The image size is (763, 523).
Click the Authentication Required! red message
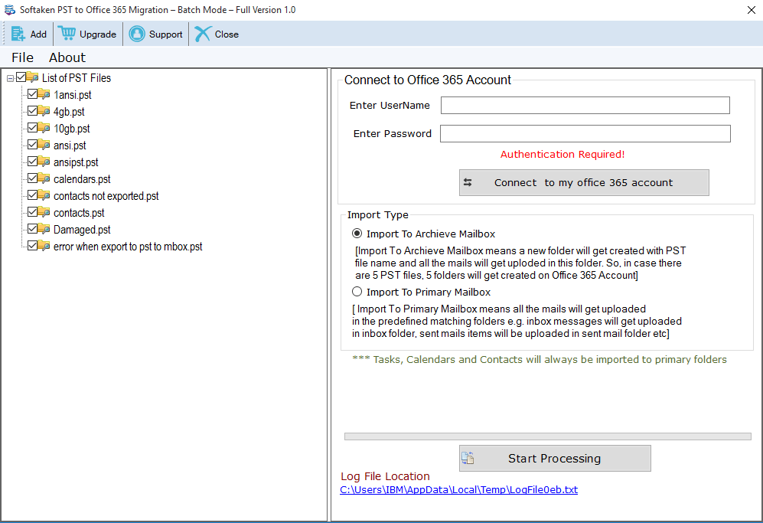562,155
